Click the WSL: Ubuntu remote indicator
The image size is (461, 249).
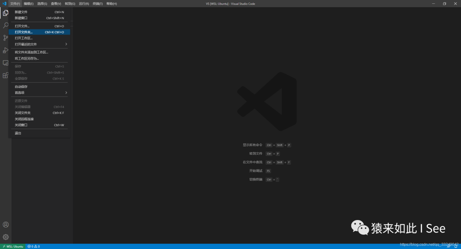13,246
